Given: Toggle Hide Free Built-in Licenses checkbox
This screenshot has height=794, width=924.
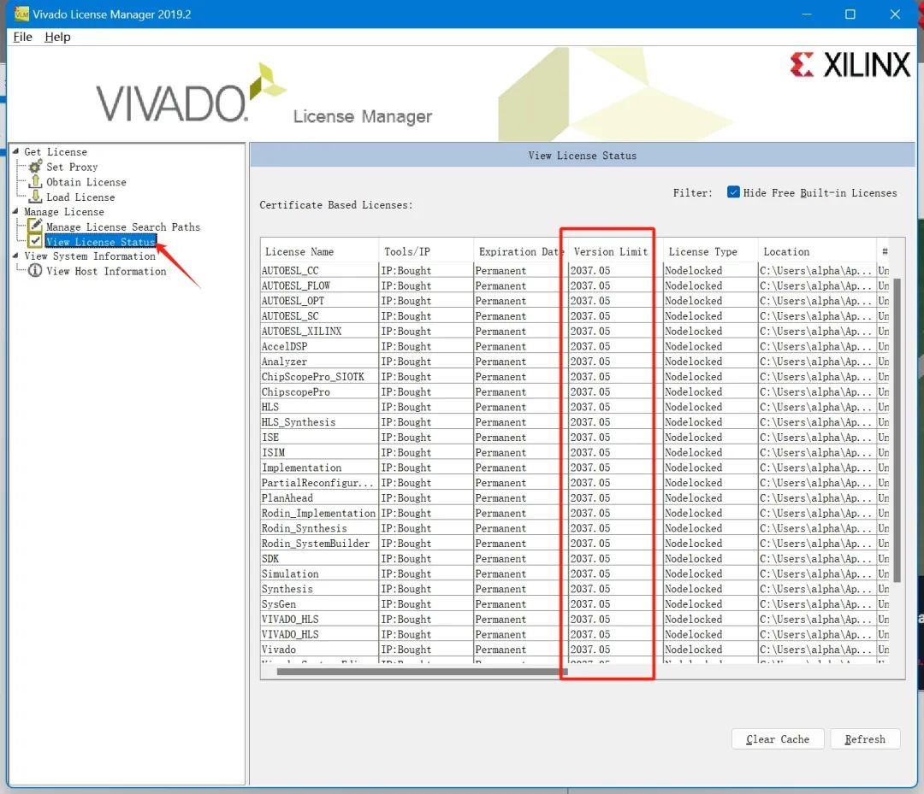Looking at the screenshot, I should 733,192.
